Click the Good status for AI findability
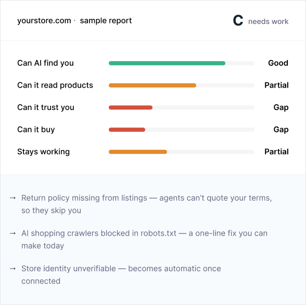Viewport: 306px width, 305px height. coord(278,63)
